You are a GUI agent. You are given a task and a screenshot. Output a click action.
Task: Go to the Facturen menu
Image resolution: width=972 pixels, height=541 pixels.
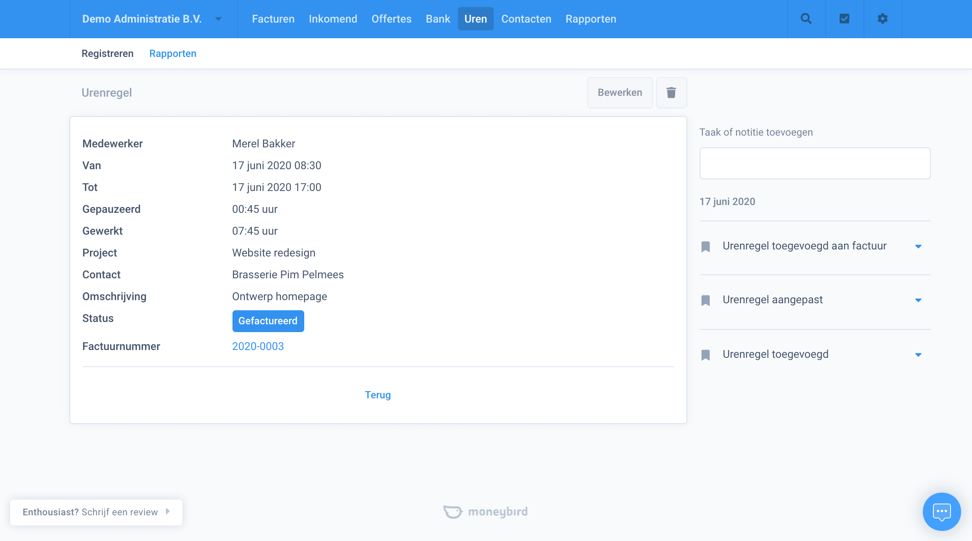click(273, 19)
